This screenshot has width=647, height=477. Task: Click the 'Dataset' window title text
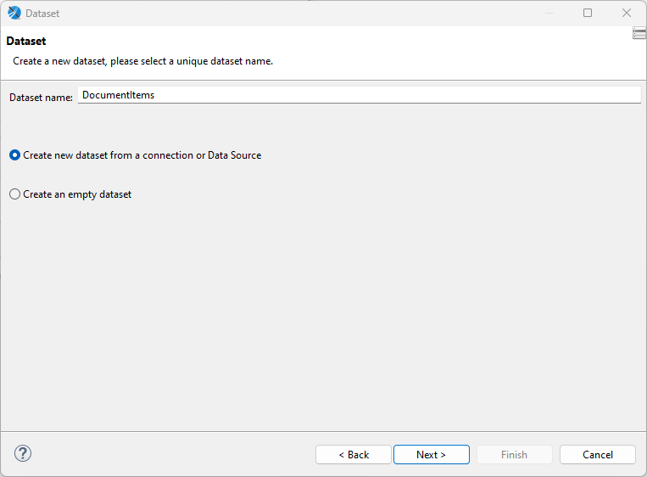coord(42,14)
